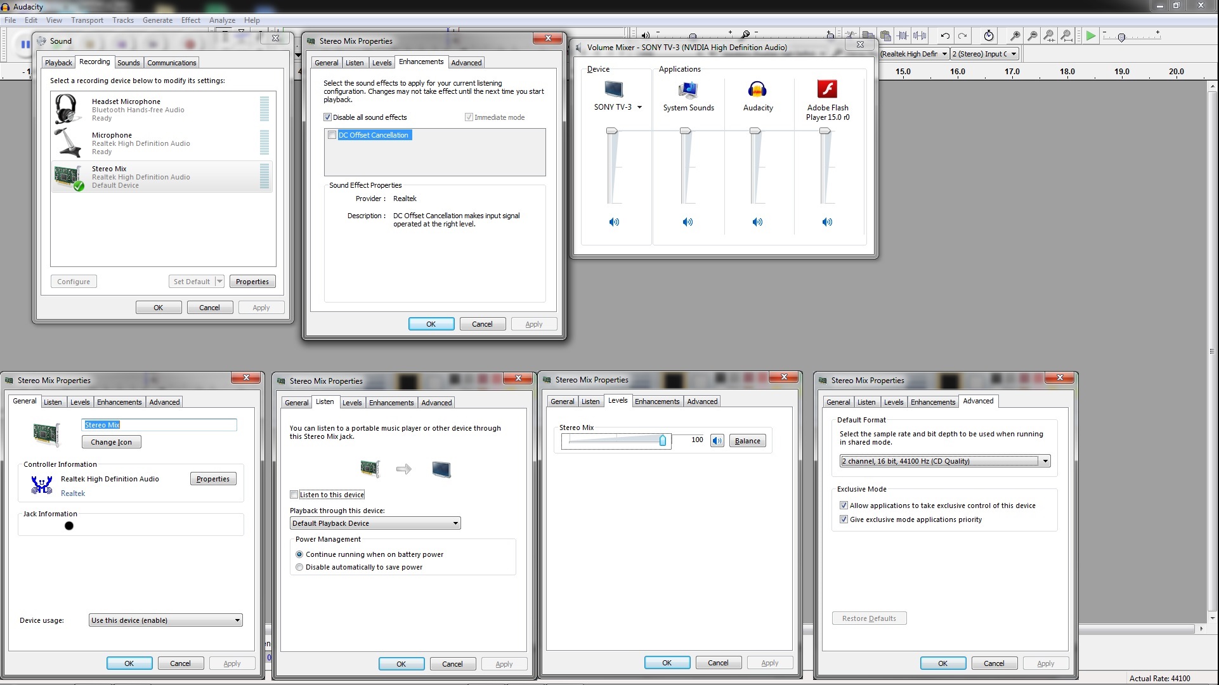1219x685 pixels.
Task: Click the Stereo Mix level slider thumb
Action: coord(663,440)
